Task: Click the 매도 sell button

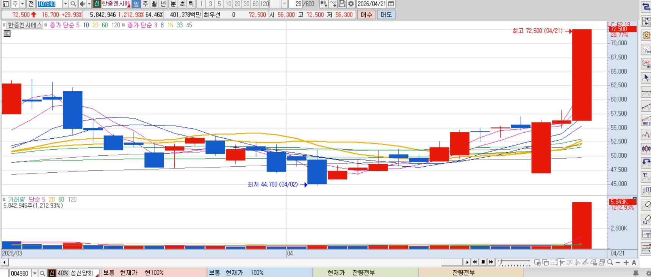Action: (x=386, y=15)
